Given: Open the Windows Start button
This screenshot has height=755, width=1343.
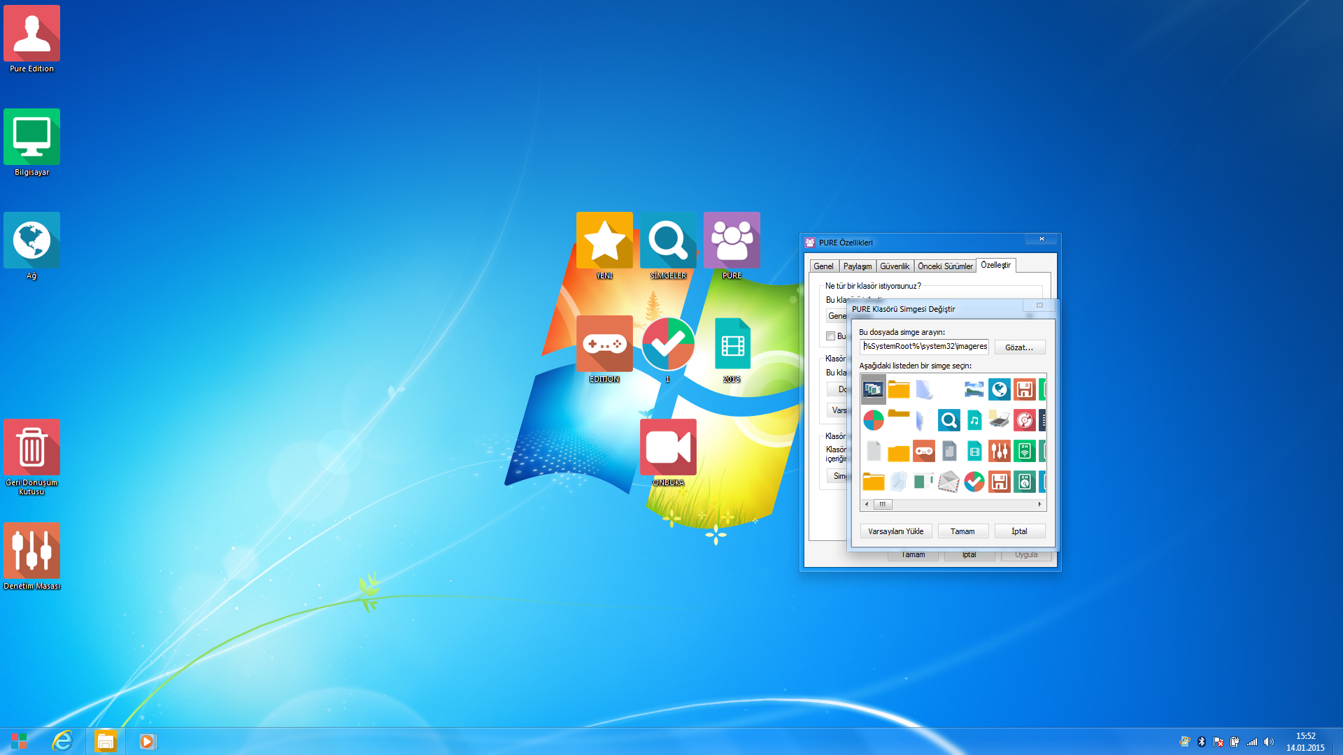Looking at the screenshot, I should 19,741.
